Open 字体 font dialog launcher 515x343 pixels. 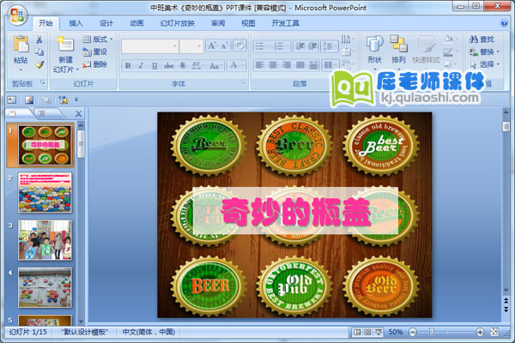coord(244,82)
